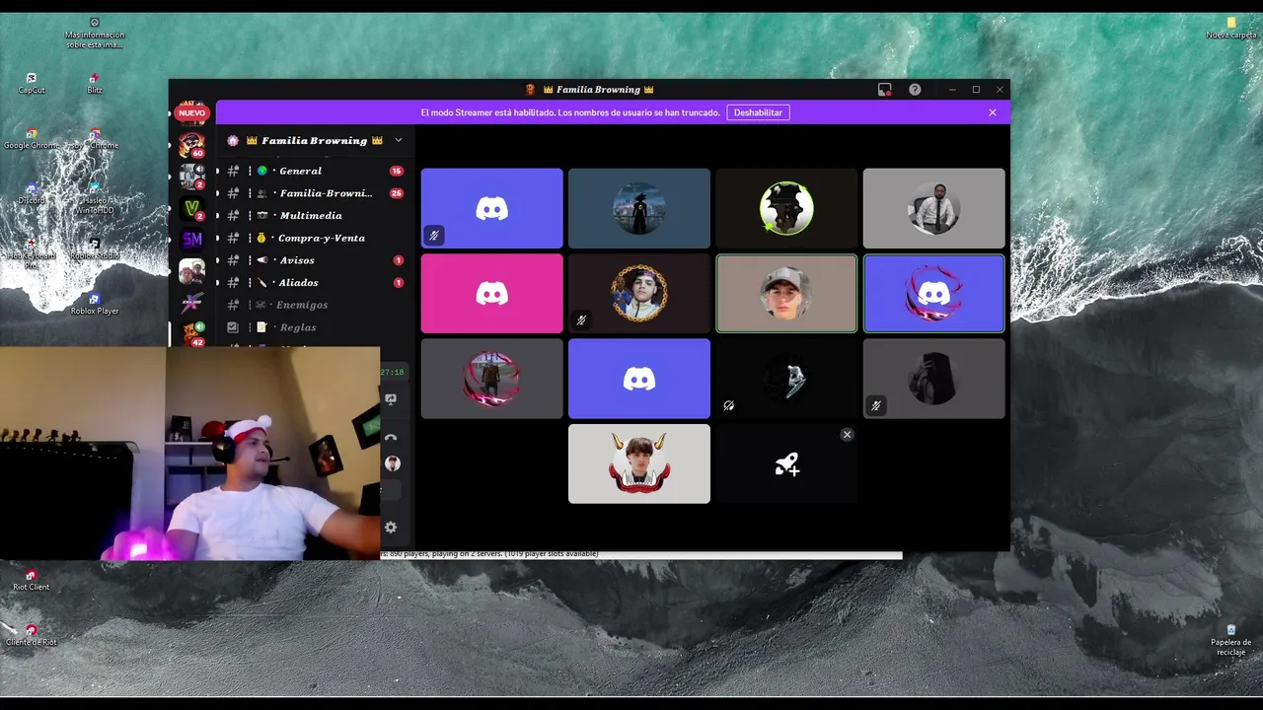Select the participant with green-ringed dark avatar

[x=786, y=208]
